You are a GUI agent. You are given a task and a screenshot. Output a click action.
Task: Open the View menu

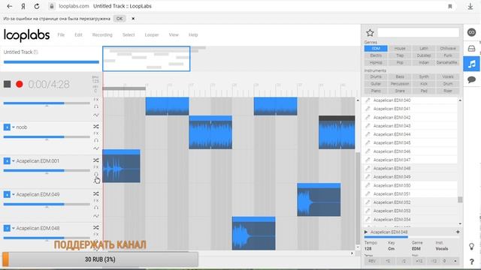[174, 35]
